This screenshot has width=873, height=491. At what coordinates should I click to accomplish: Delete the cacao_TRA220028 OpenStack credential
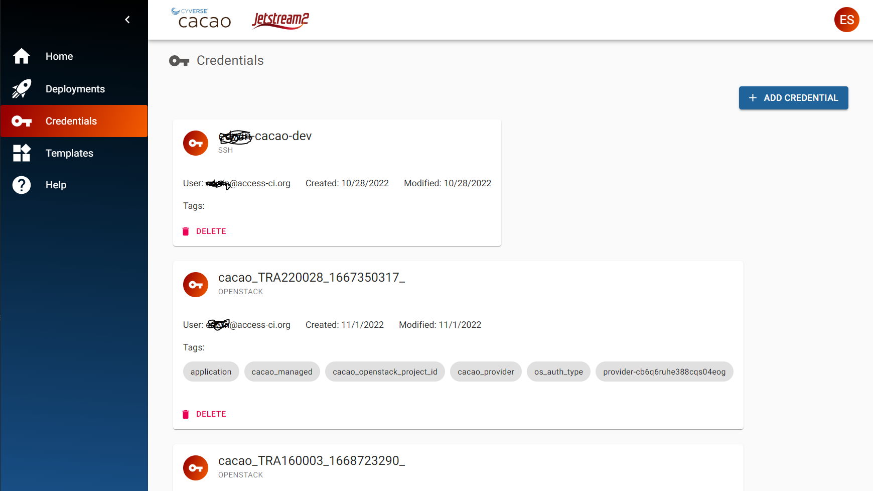pyautogui.click(x=205, y=414)
